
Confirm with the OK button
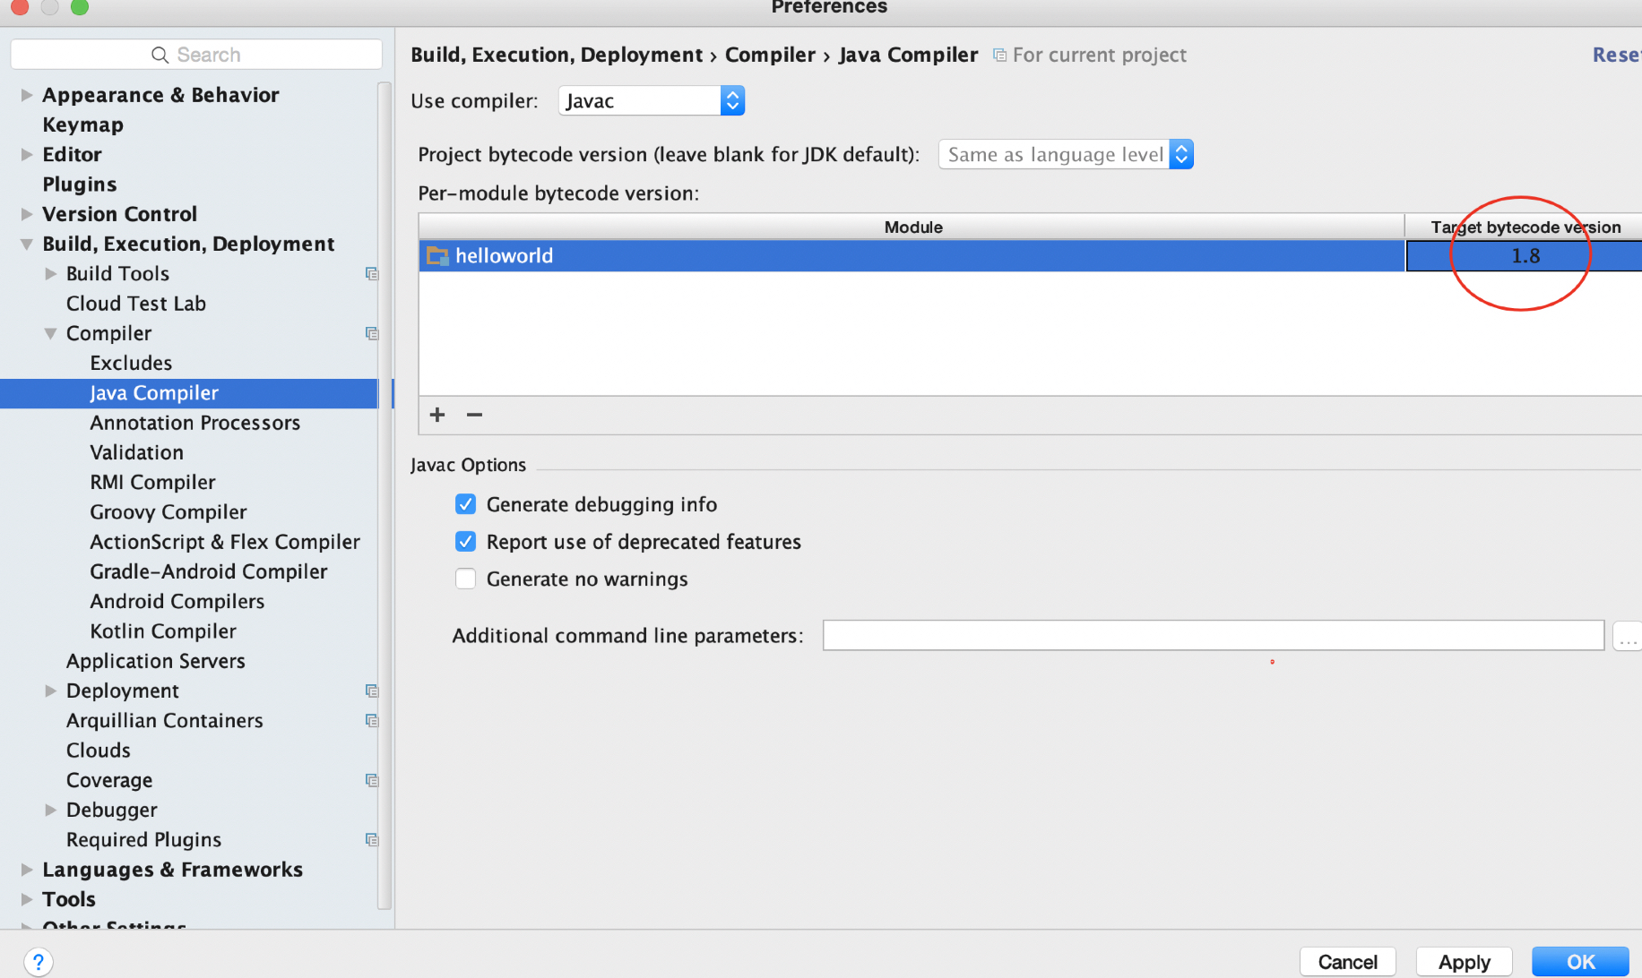(x=1580, y=962)
